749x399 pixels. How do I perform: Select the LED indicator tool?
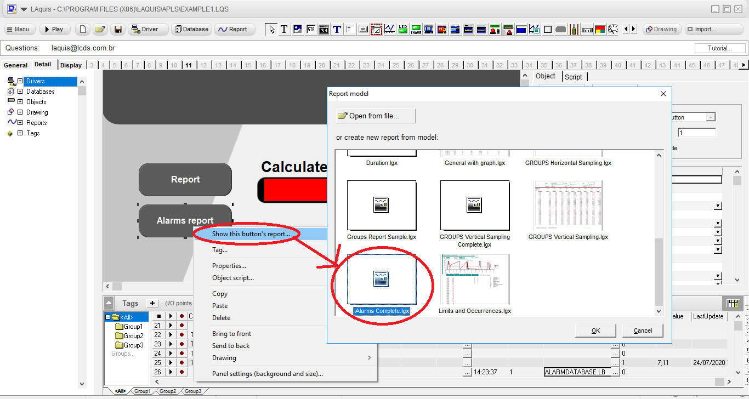[x=402, y=29]
